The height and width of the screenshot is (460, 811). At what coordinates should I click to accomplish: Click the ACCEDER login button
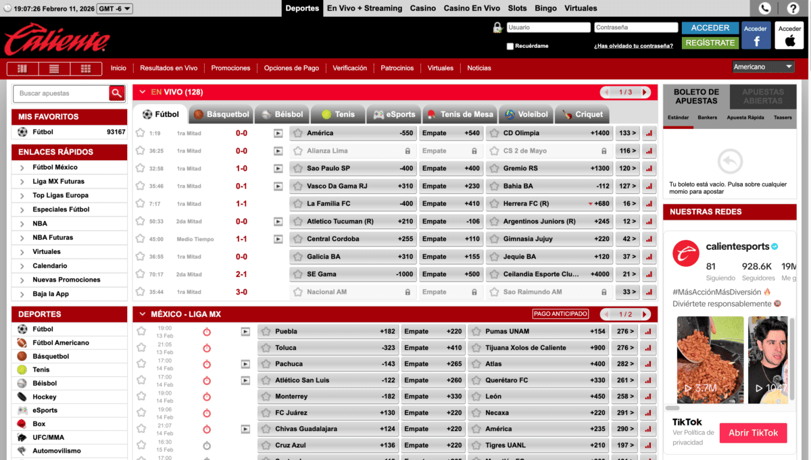(710, 28)
